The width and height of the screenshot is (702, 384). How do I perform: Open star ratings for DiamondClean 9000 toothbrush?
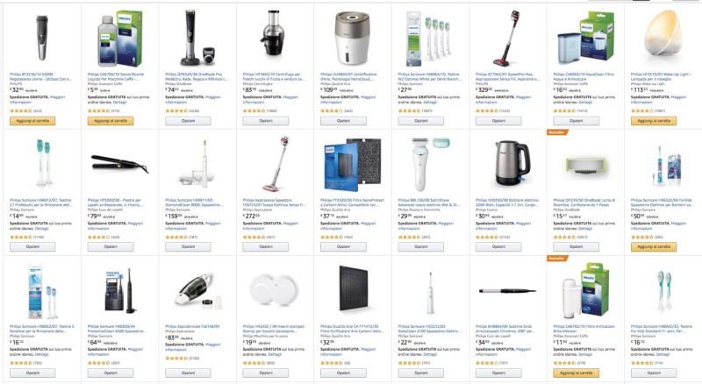(176, 237)
